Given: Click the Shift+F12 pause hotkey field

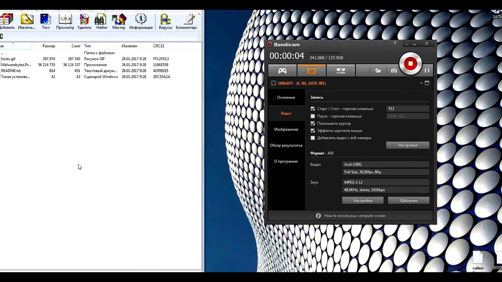Looking at the screenshot, I should [408, 116].
